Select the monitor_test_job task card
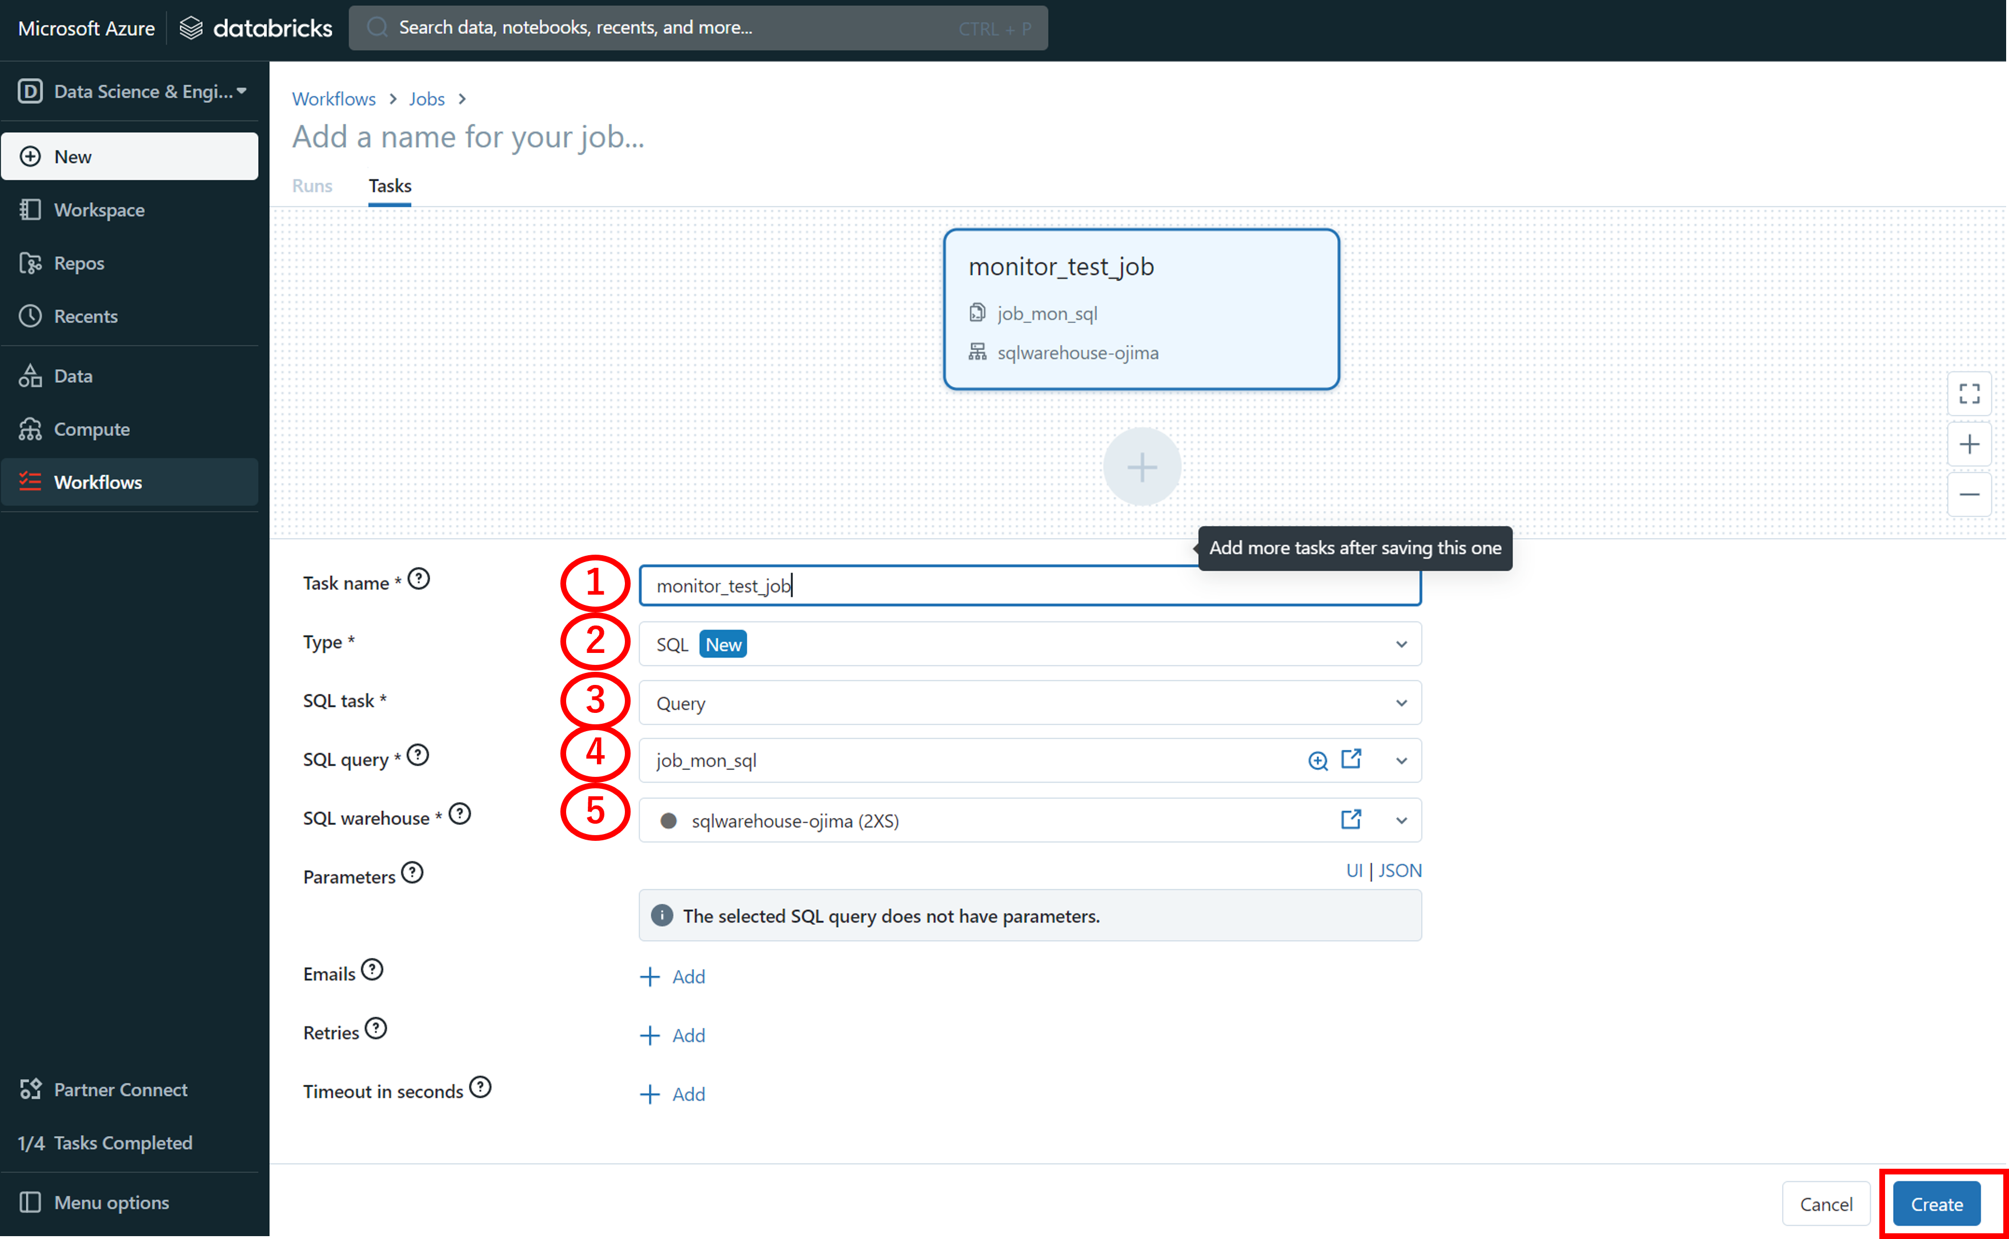The image size is (2009, 1239). coord(1141,309)
